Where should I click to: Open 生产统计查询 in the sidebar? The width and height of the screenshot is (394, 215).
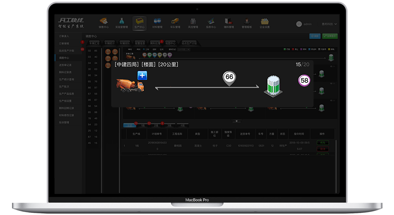click(x=67, y=80)
